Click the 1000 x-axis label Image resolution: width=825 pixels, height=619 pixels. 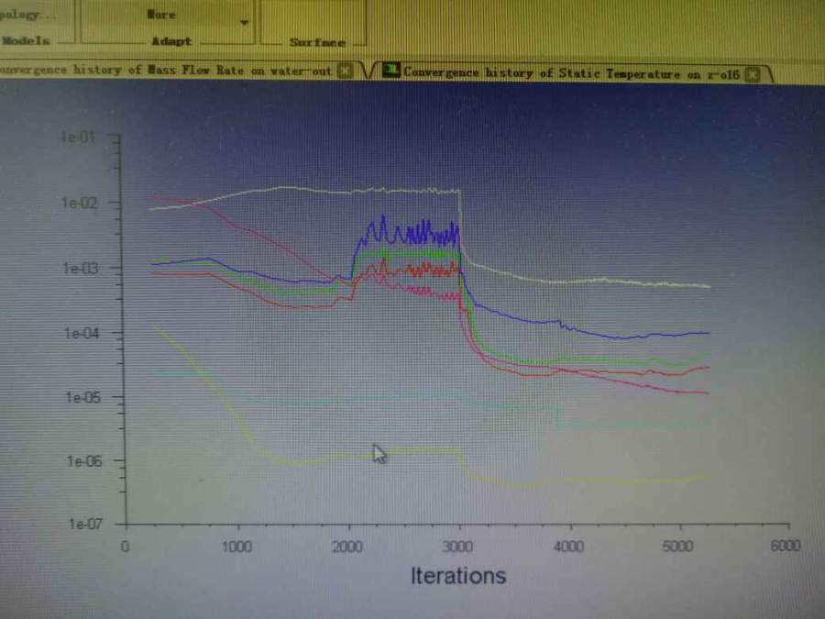pos(236,547)
